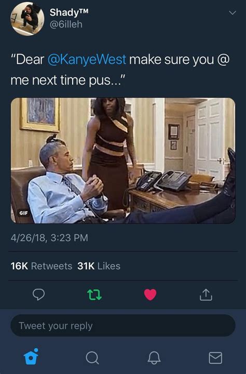246x374 pixels.
Task: Tap the tweet text body
Action: [x=120, y=70]
